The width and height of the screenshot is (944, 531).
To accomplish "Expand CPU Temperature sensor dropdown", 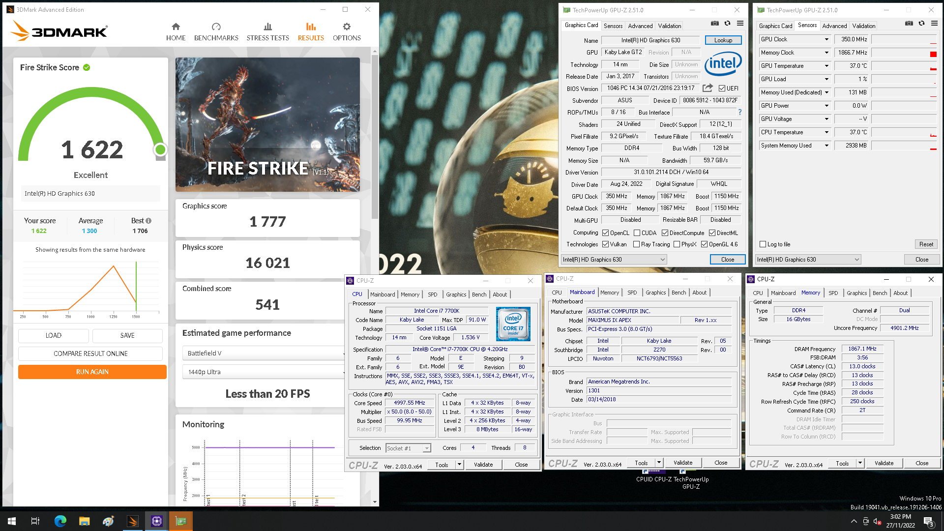I will point(826,132).
